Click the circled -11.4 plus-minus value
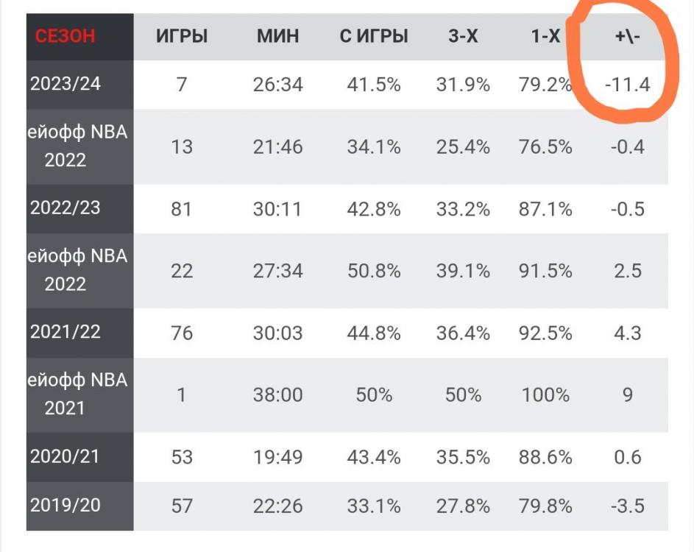The image size is (694, 552). click(628, 85)
